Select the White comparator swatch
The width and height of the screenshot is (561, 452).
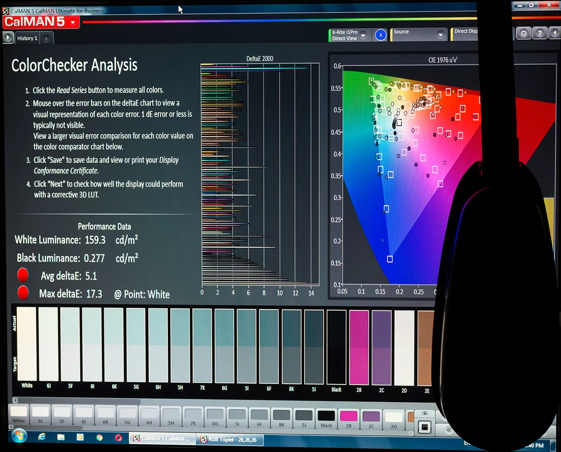point(27,344)
